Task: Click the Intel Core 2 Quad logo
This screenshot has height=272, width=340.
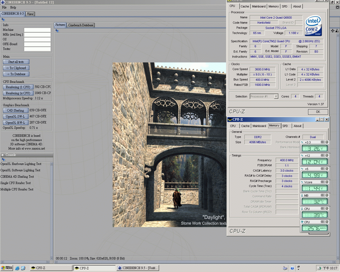Action: coord(313,26)
